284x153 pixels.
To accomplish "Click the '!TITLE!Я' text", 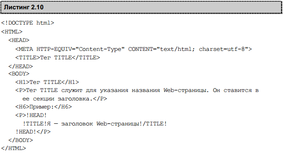I will point(37,124).
